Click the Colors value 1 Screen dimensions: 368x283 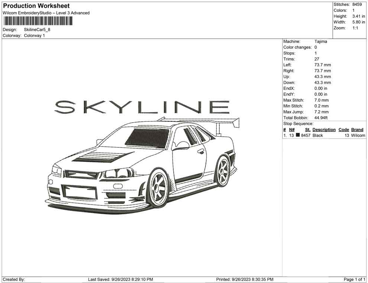click(x=354, y=10)
